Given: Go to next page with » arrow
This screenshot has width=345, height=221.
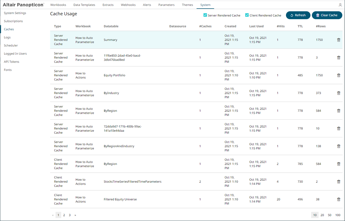Looking at the screenshot, I should click(x=75, y=215).
